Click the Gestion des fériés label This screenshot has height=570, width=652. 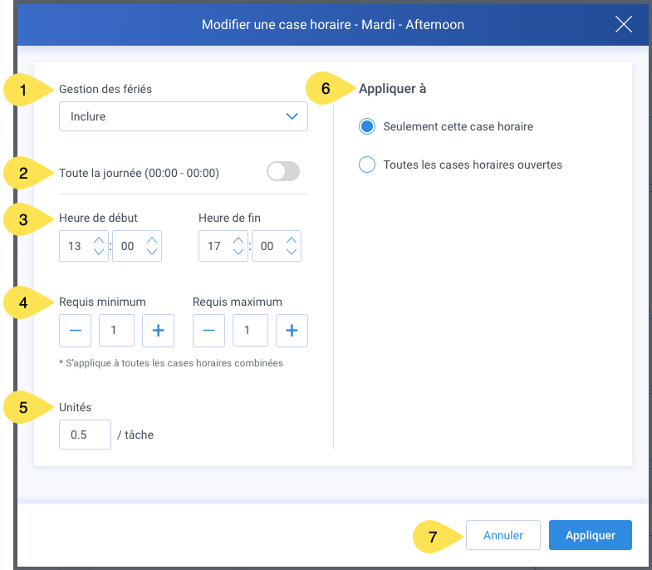(105, 89)
